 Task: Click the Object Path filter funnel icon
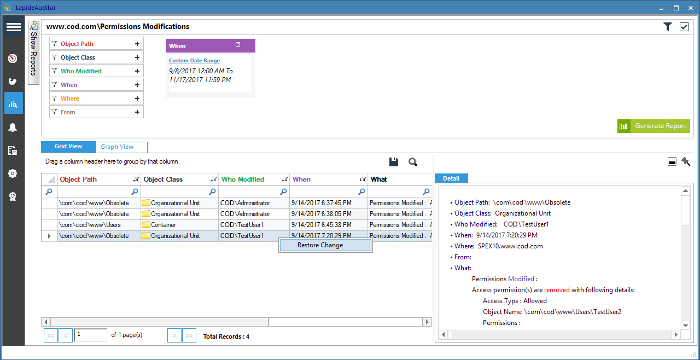tap(54, 44)
